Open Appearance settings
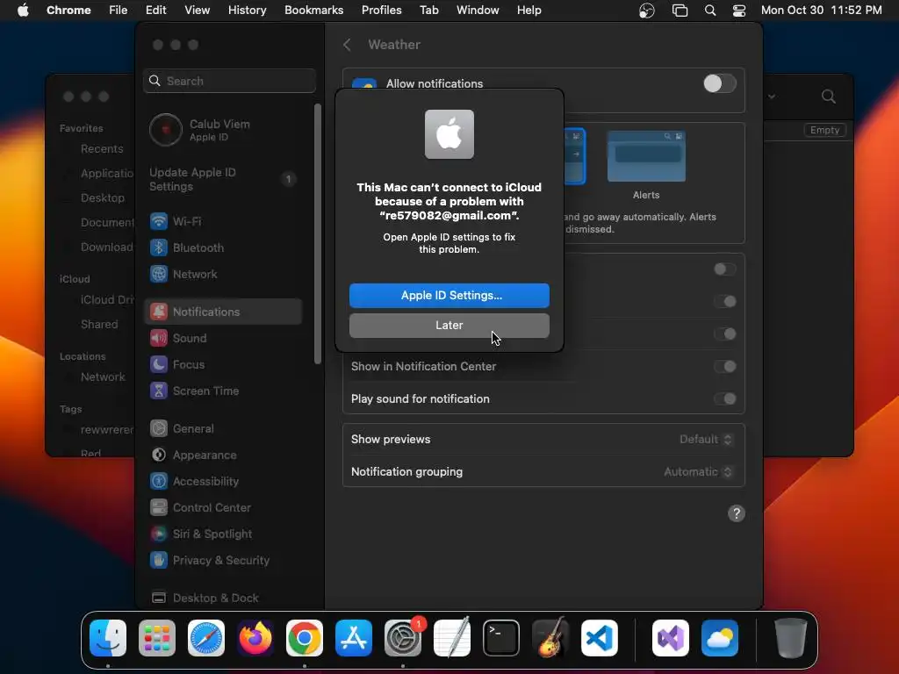Screen dimensions: 899x674 pyautogui.click(x=222, y=455)
